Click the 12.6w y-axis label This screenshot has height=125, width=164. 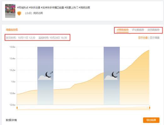(x=13, y=105)
